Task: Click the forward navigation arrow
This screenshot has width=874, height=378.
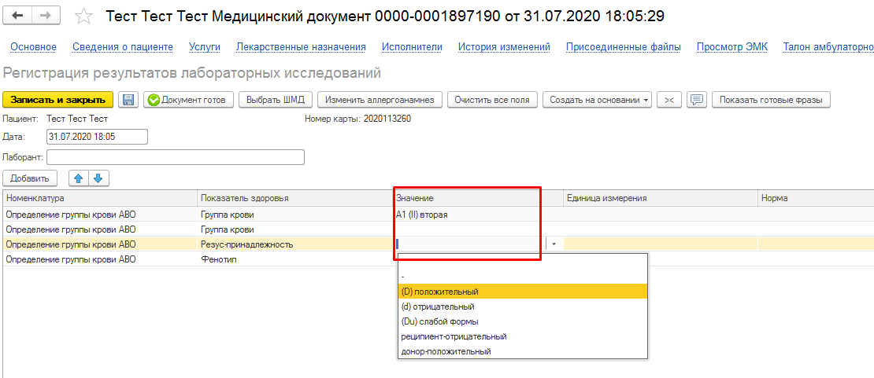Action: (45, 16)
